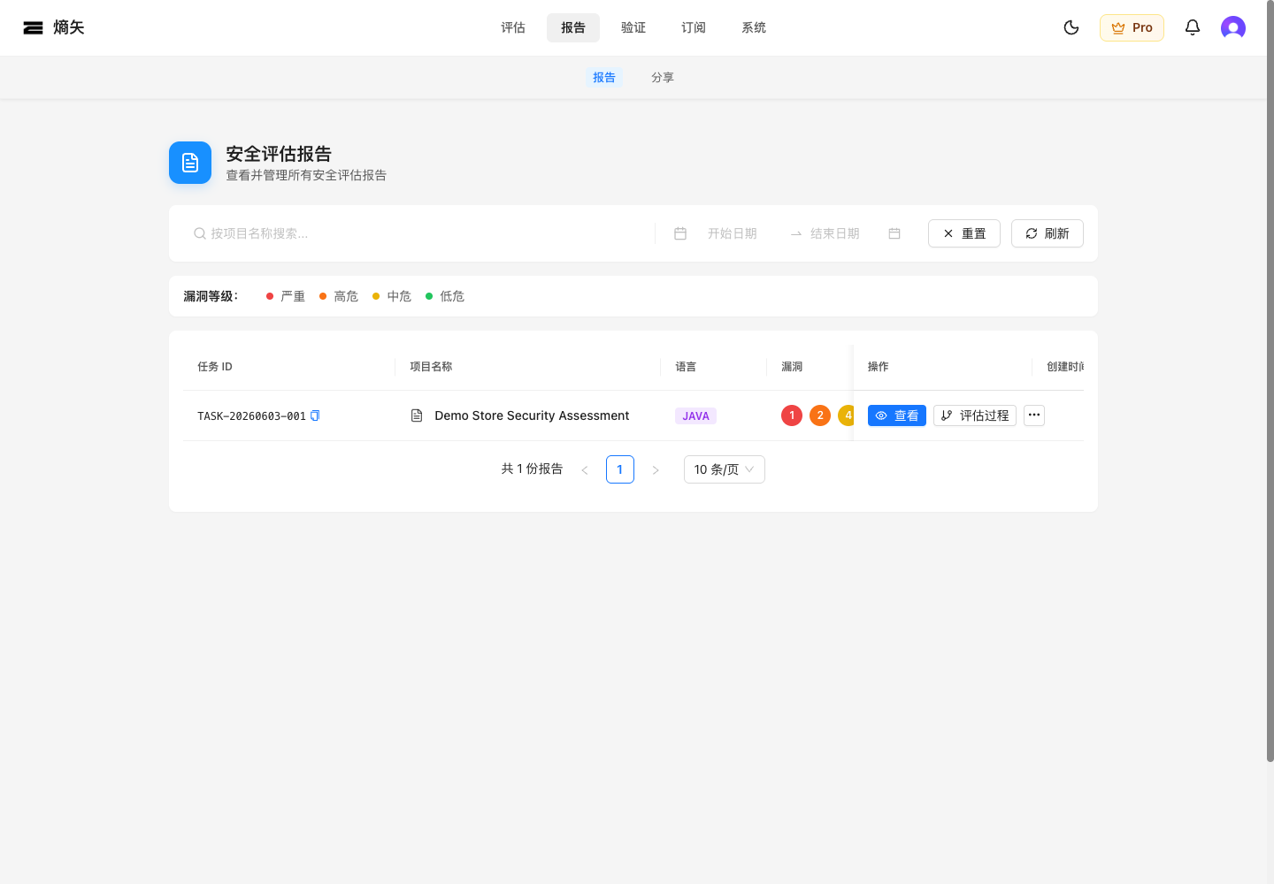Click the orange high-risk count badge 2
The width and height of the screenshot is (1274, 884).
click(x=820, y=415)
